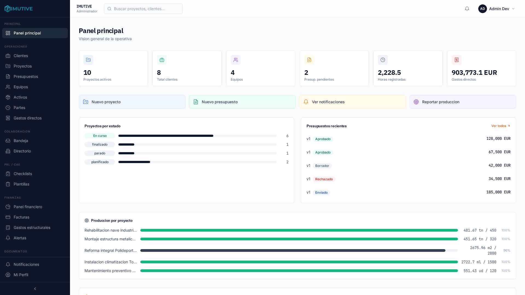Click the notifications bell icon in header
This screenshot has width=525, height=295.
point(467,9)
